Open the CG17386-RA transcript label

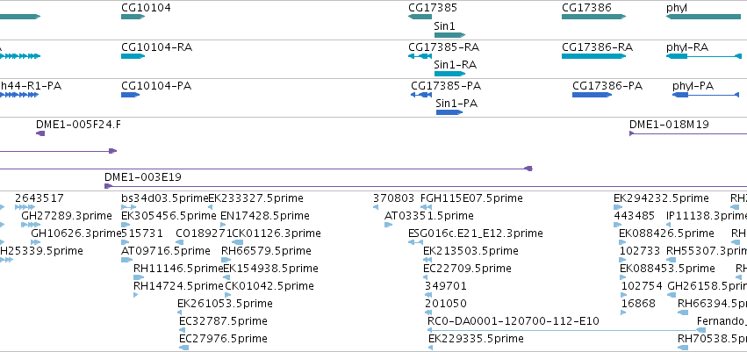(x=598, y=47)
